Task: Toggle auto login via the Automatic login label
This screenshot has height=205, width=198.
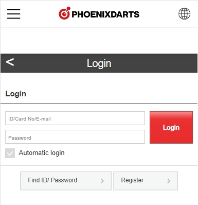Action: pos(42,153)
